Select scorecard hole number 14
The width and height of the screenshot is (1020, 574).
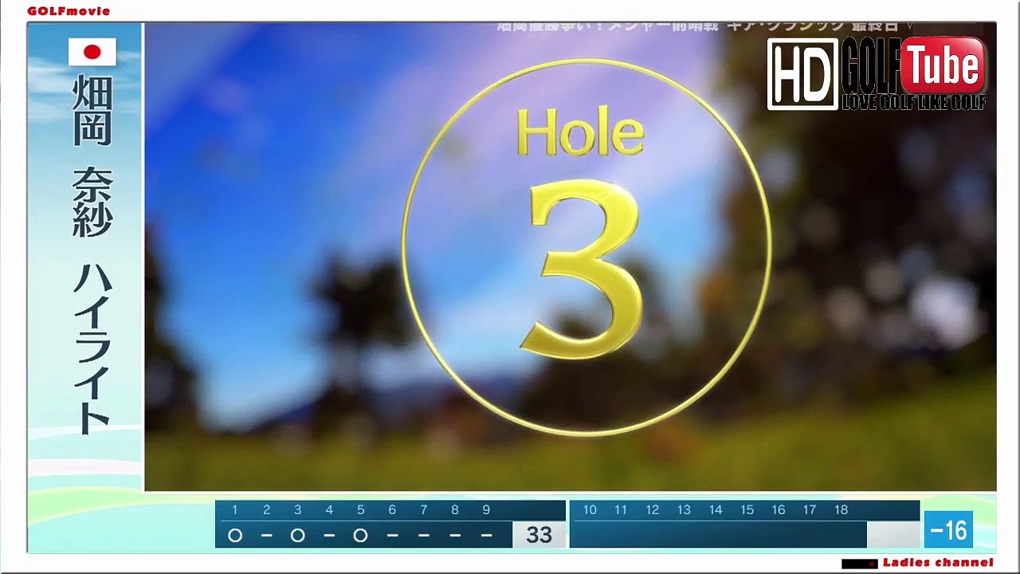point(716,510)
